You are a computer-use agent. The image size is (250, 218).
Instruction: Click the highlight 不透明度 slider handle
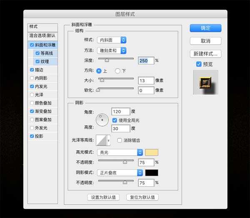125,162
